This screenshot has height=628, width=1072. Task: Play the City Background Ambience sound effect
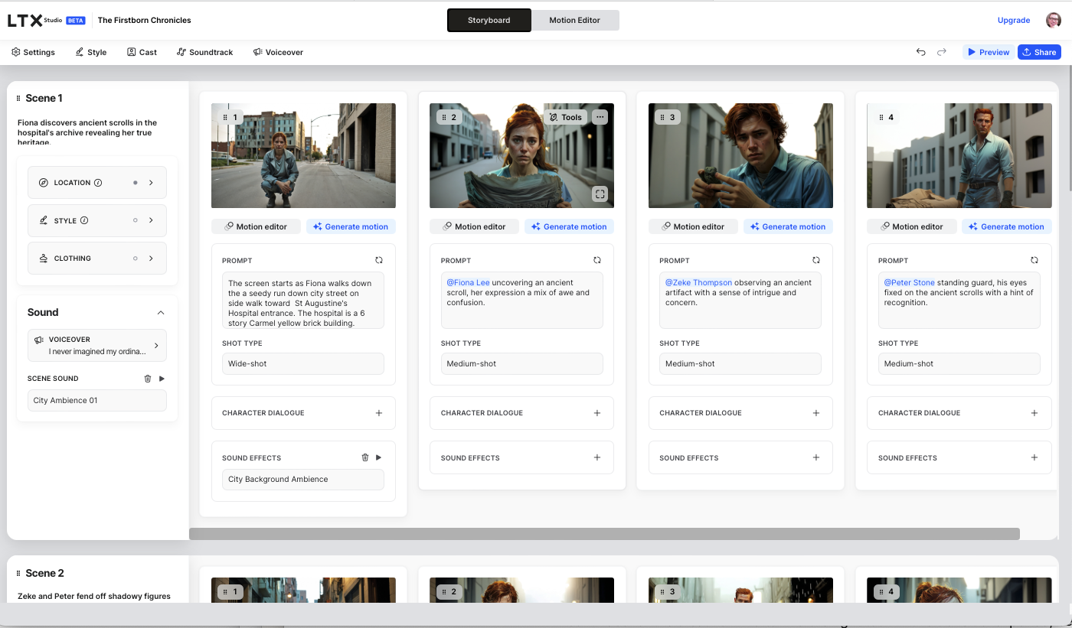(x=378, y=457)
